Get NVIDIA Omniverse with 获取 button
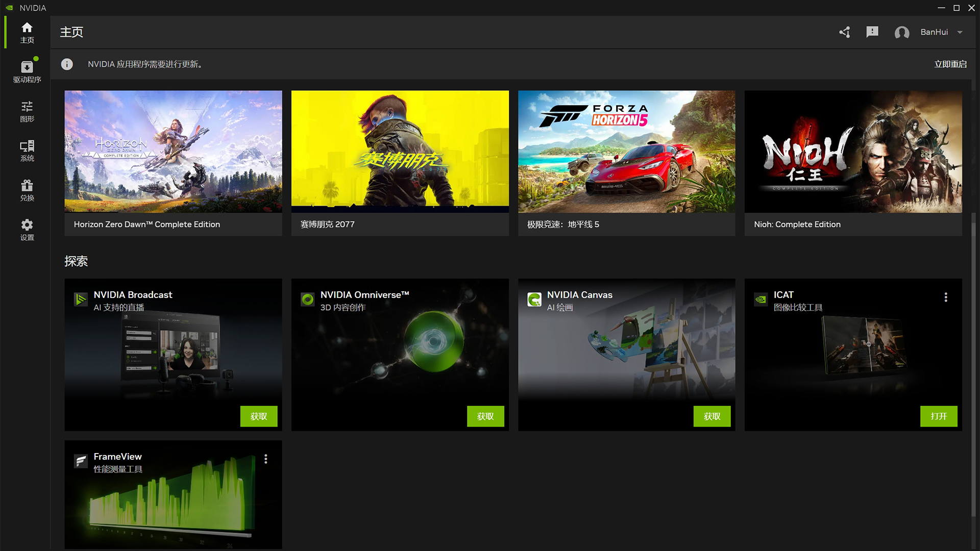The width and height of the screenshot is (980, 551). pos(485,416)
